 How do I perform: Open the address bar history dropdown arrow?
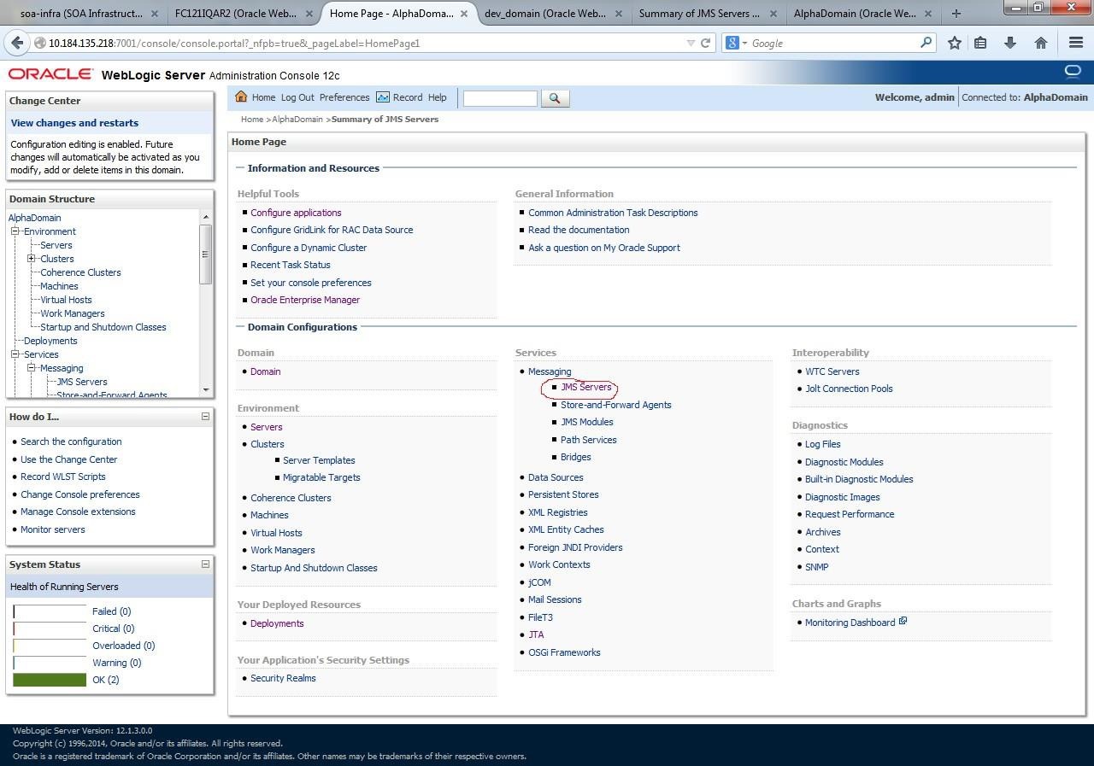point(691,43)
